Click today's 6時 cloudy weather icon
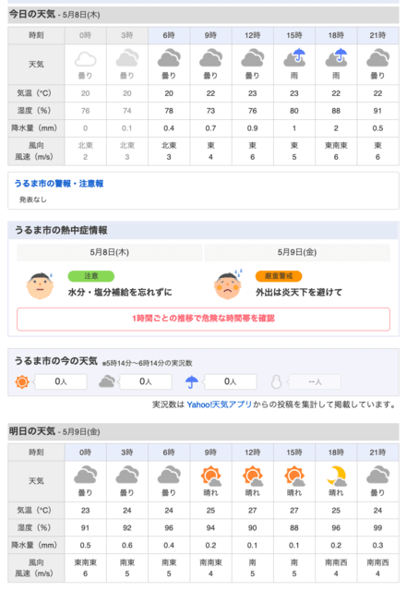 [x=169, y=57]
